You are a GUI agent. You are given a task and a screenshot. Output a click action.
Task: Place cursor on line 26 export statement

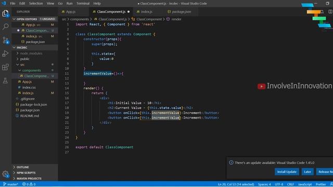pos(104,147)
